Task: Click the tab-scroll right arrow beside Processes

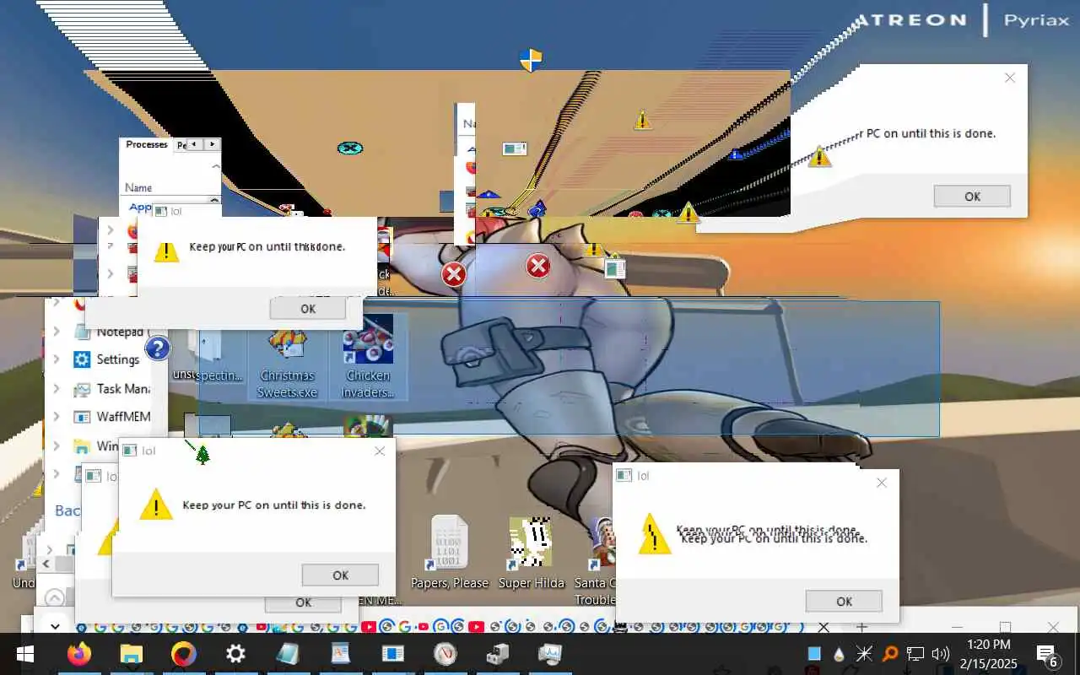Action: (x=212, y=145)
